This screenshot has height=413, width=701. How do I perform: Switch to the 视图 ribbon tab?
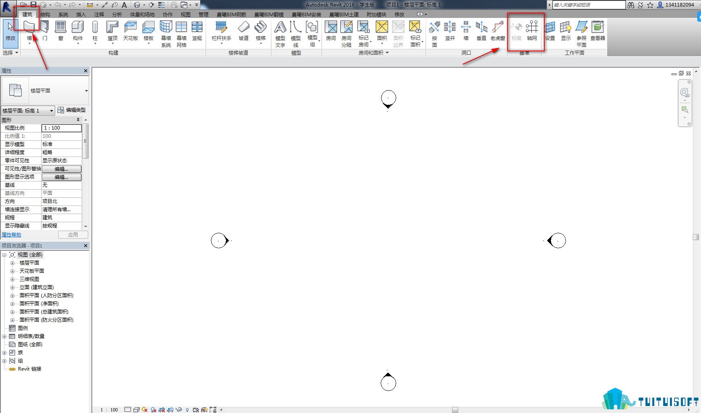point(186,14)
